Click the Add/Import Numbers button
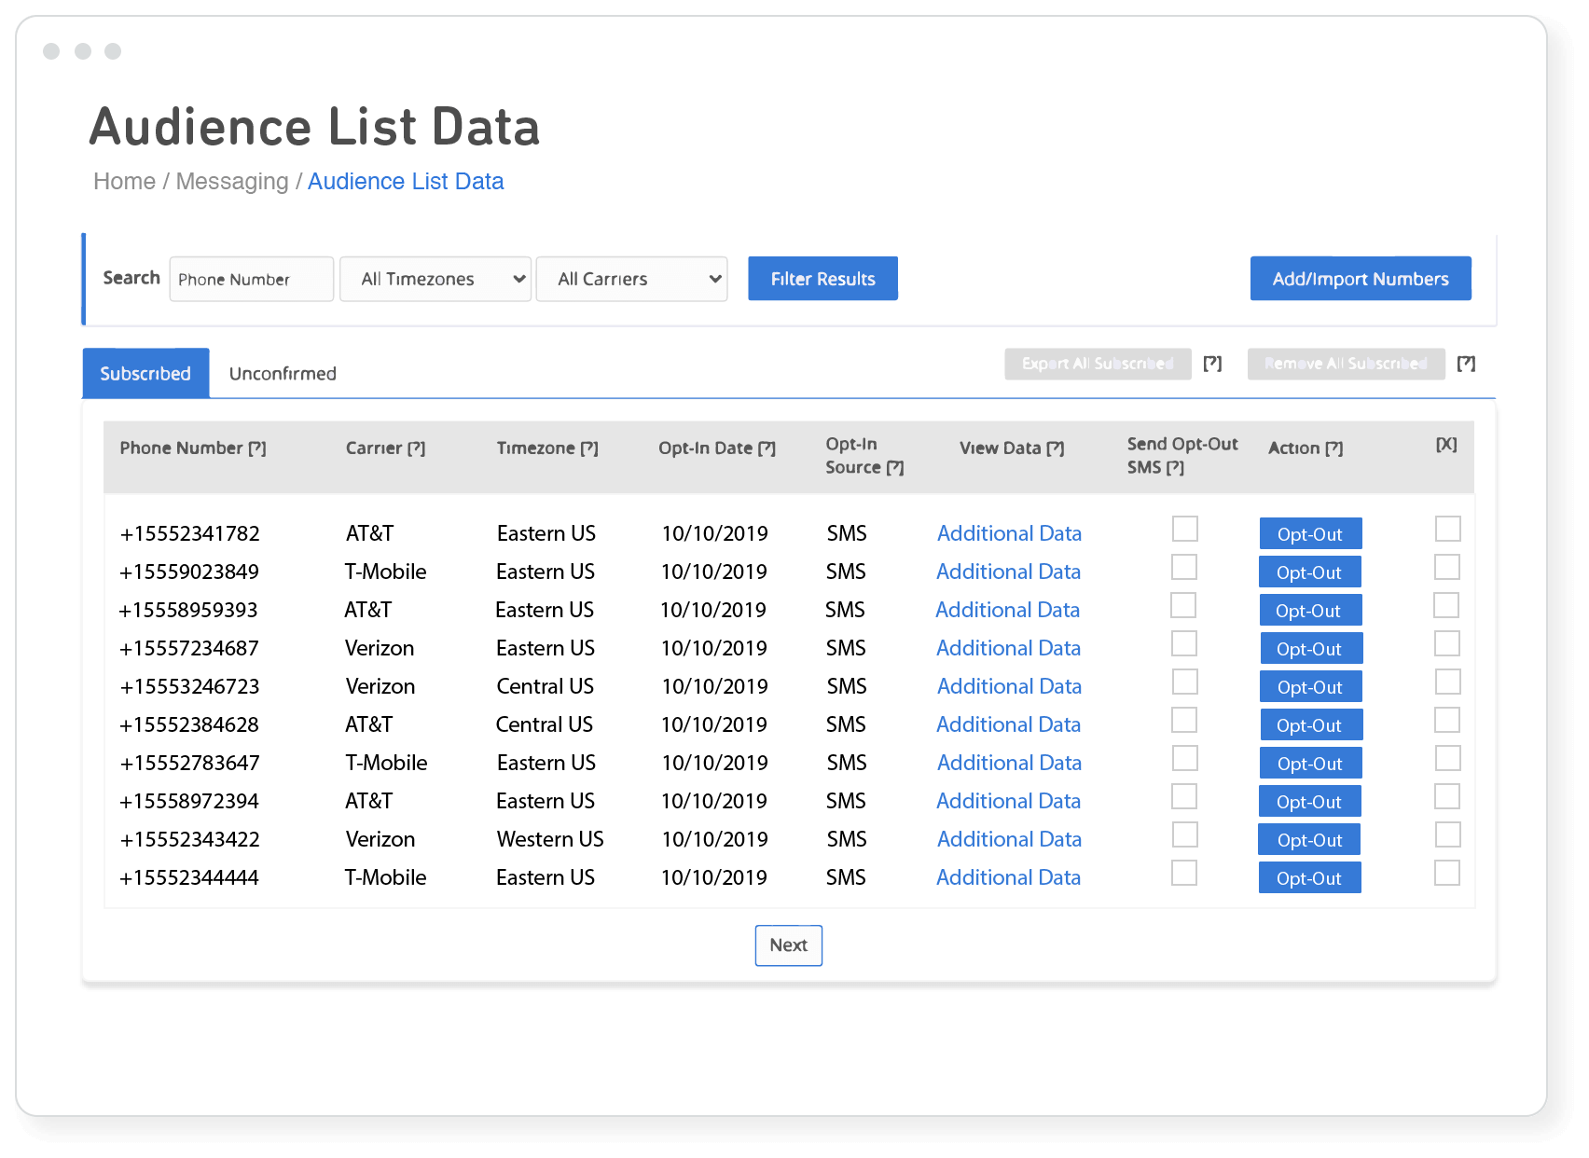Viewport: 1589px width, 1158px height. (1361, 279)
